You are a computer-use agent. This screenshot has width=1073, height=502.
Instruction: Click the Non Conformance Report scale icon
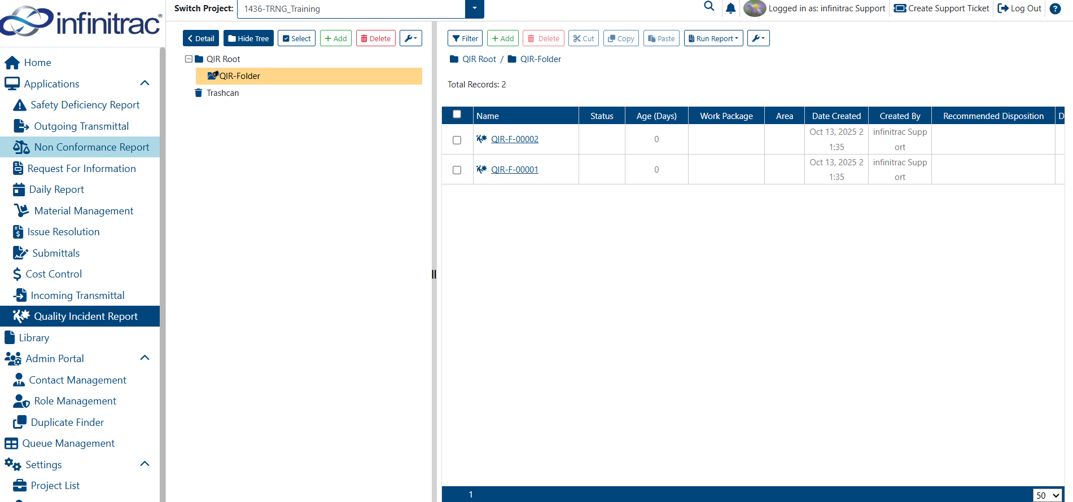pyautogui.click(x=21, y=147)
